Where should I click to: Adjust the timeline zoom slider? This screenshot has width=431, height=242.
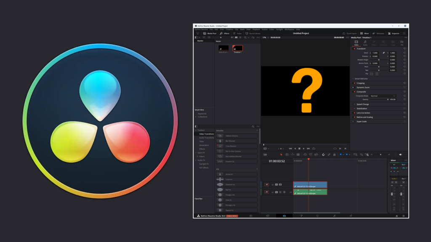pos(380,155)
